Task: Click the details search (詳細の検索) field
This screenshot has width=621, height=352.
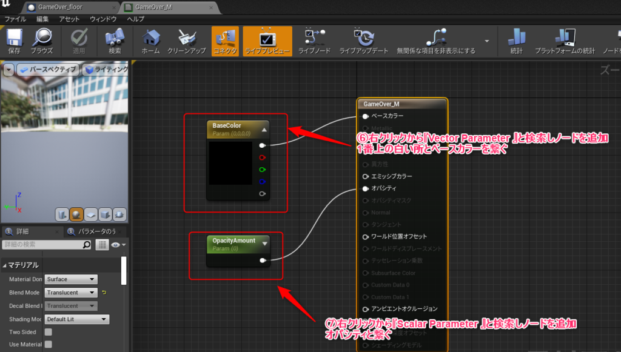Action: point(41,245)
